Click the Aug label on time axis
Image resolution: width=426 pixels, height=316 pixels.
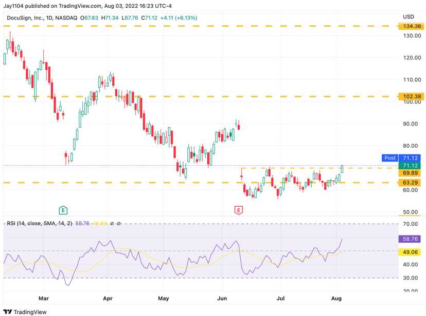[336, 299]
